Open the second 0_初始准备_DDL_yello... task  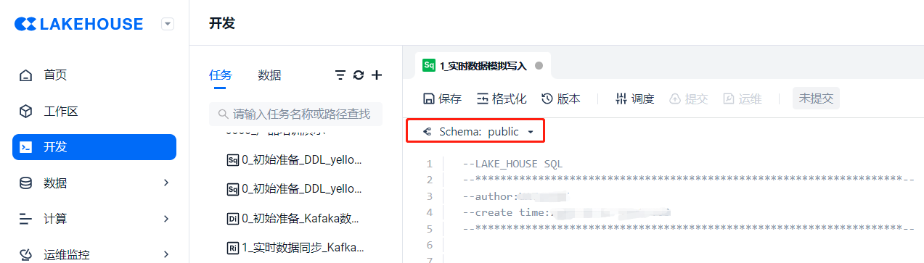[x=294, y=188]
